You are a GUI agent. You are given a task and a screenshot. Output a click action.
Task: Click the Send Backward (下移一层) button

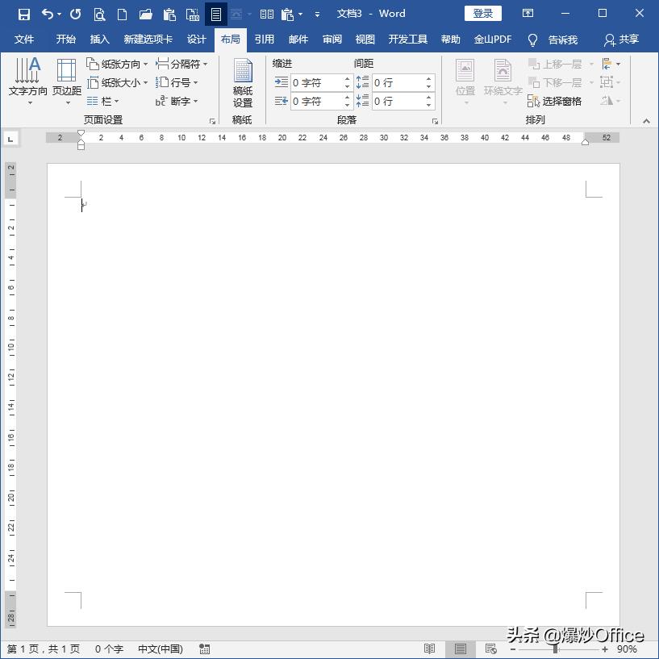(555, 82)
